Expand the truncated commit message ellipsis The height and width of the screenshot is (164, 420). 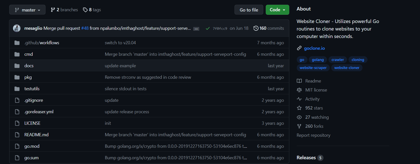(196, 29)
